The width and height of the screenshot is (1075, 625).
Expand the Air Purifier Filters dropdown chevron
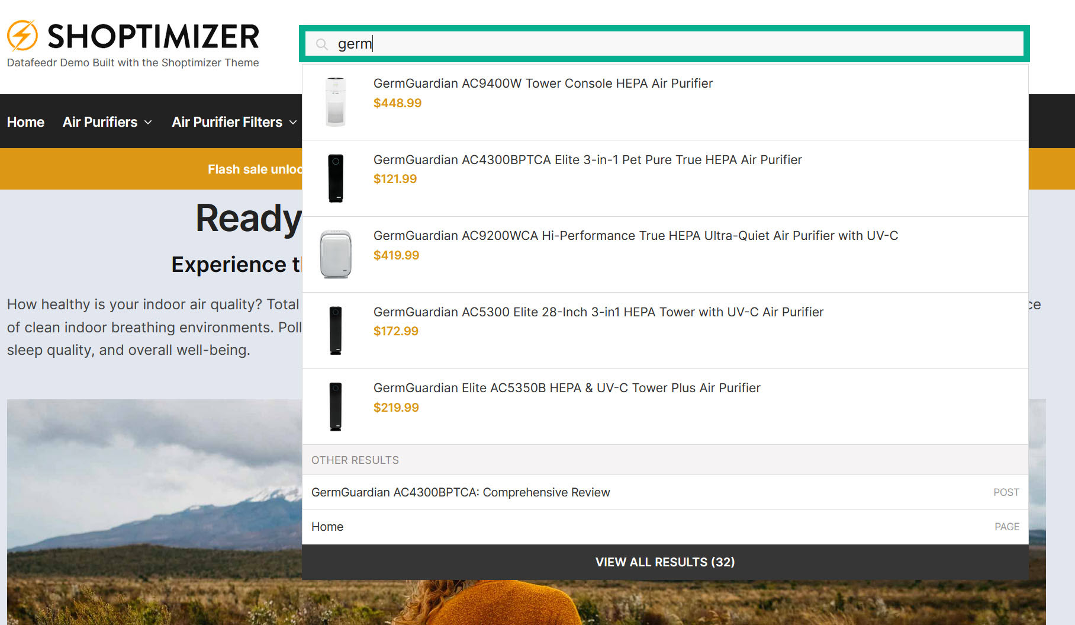coord(292,123)
